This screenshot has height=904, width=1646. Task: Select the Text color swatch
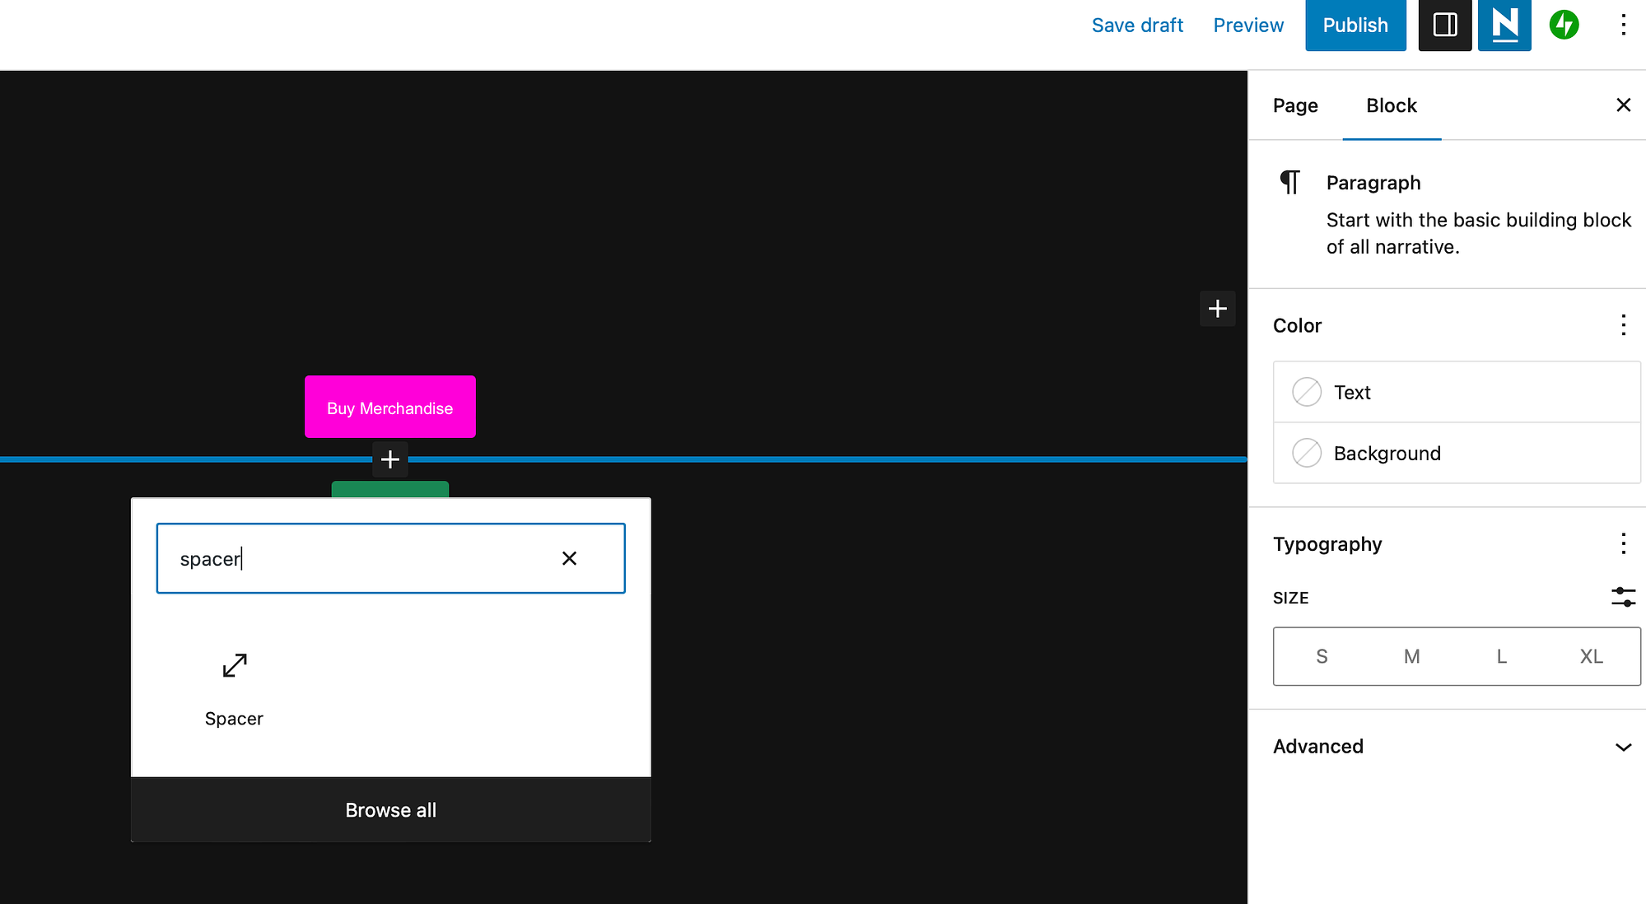(x=1307, y=392)
